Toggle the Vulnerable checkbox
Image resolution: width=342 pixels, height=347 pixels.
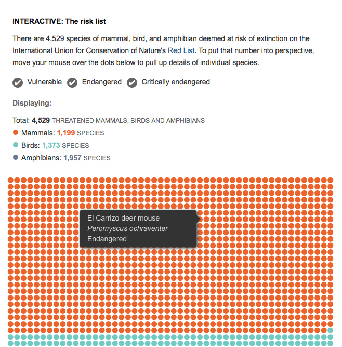click(x=18, y=82)
